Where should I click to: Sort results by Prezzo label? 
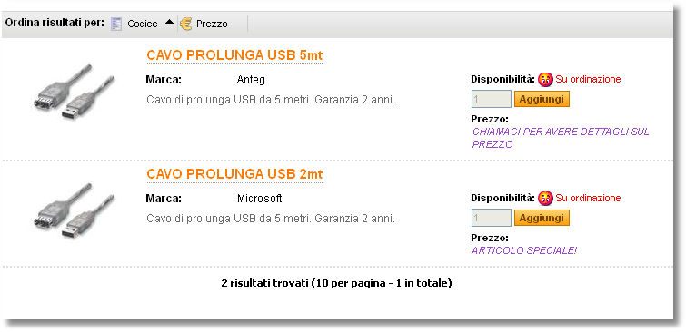[212, 24]
